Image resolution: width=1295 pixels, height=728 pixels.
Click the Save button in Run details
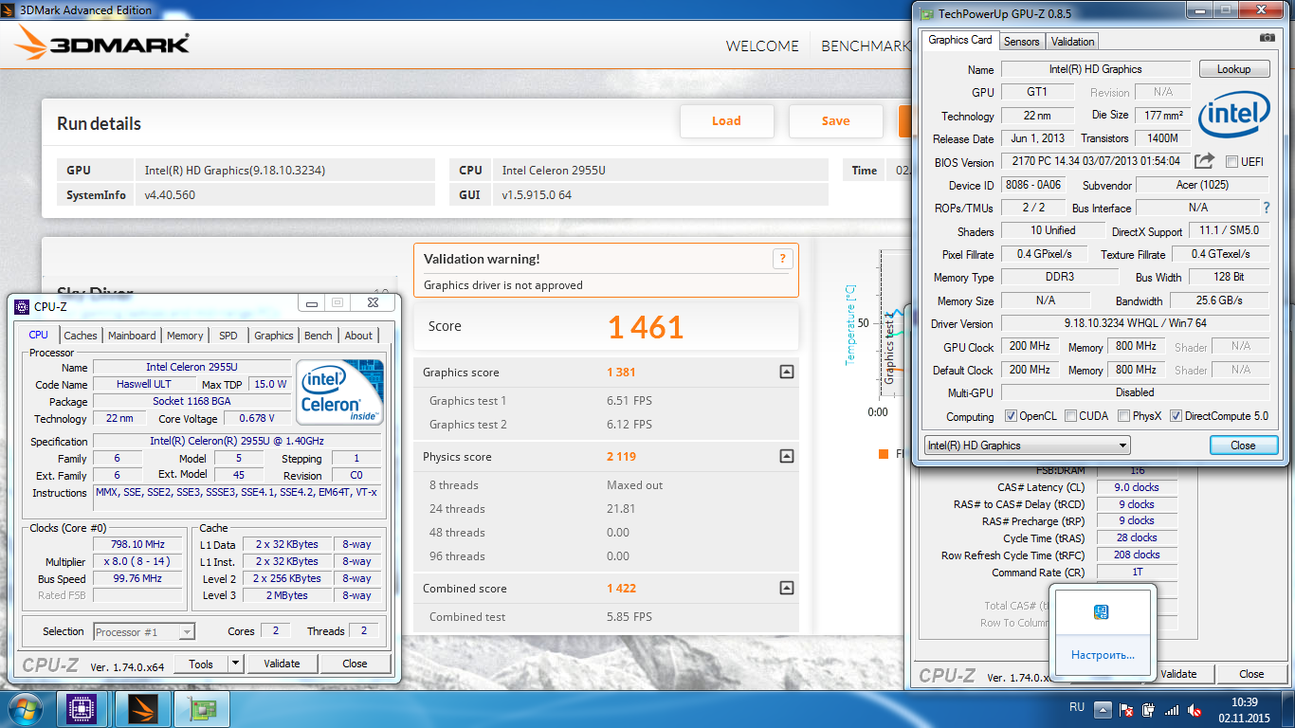pos(835,121)
